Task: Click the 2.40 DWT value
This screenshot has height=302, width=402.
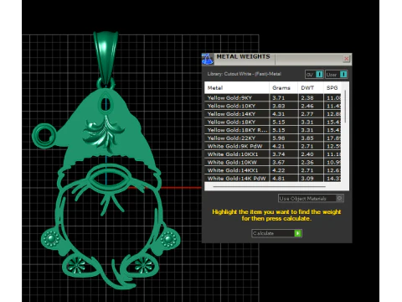Action: (x=307, y=154)
